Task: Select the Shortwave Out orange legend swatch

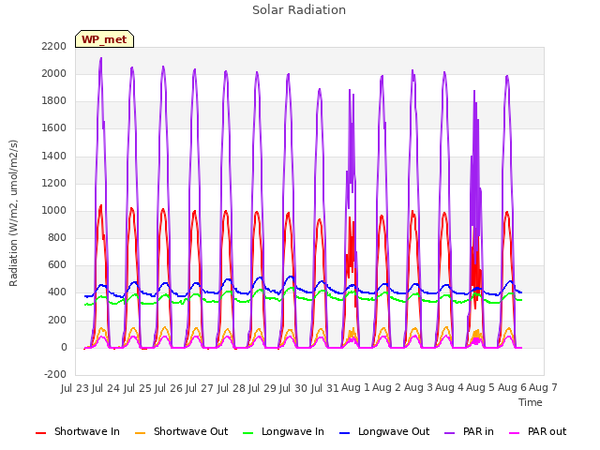Action: click(x=141, y=433)
